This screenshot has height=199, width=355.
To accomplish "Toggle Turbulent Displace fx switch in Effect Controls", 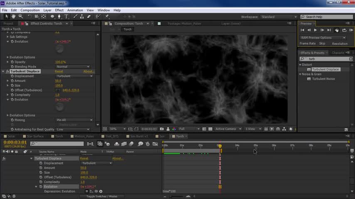I will click(x=8, y=71).
